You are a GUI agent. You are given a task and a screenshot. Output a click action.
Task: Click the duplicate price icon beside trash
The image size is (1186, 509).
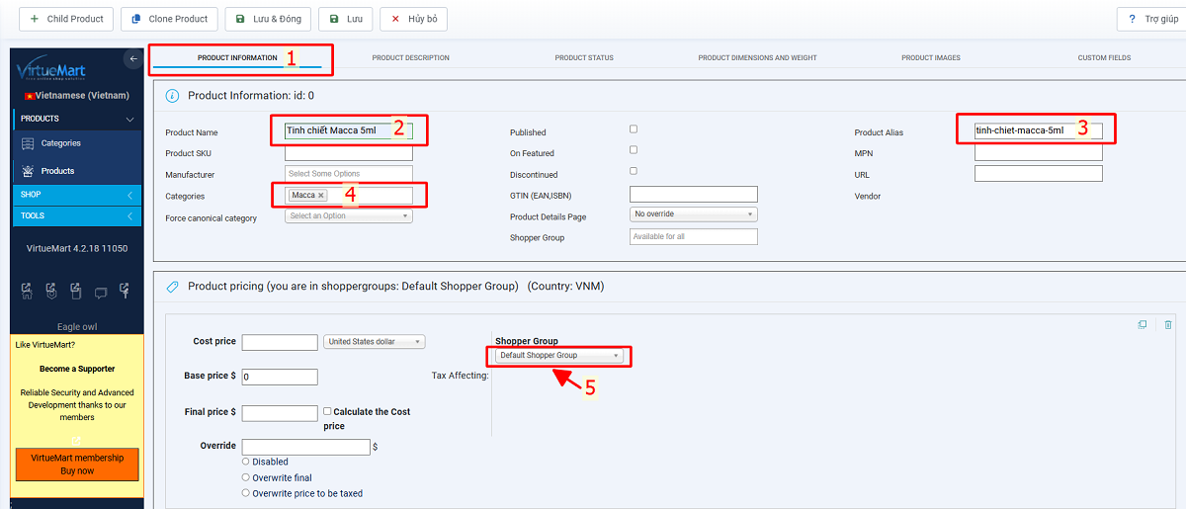[x=1143, y=324]
